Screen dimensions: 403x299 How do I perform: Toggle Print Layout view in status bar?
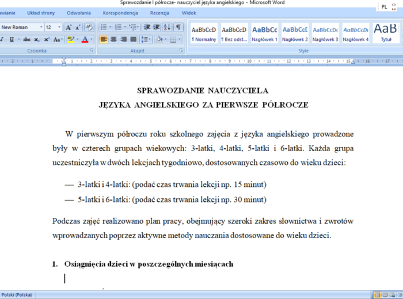tap(377, 295)
